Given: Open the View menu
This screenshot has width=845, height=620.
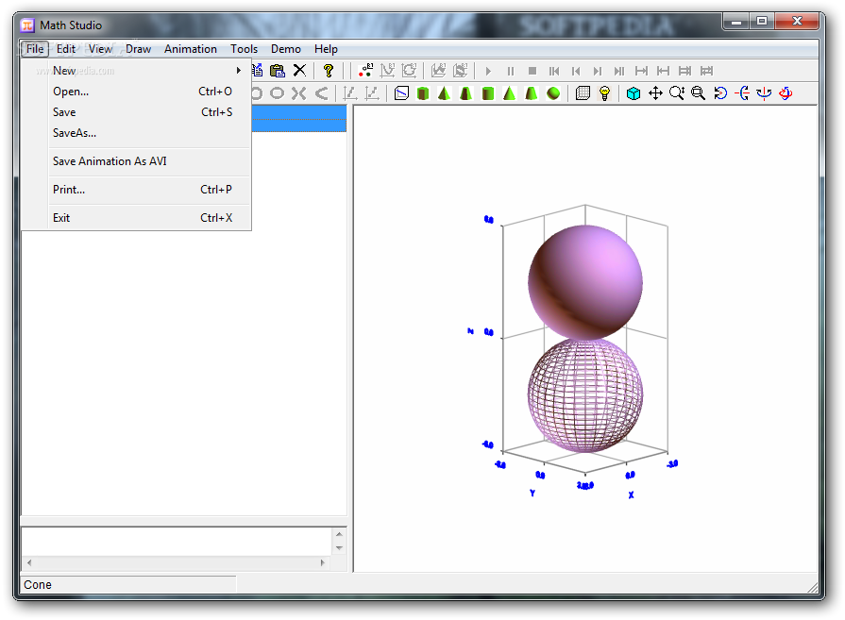Looking at the screenshot, I should 100,49.
